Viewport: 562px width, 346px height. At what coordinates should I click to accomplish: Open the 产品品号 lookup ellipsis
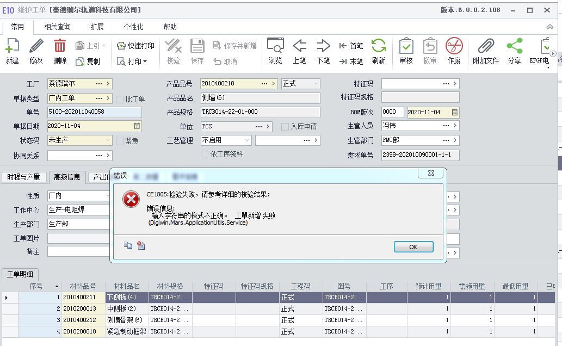pos(264,84)
